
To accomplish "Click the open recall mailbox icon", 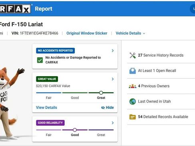I will coord(133,71).
